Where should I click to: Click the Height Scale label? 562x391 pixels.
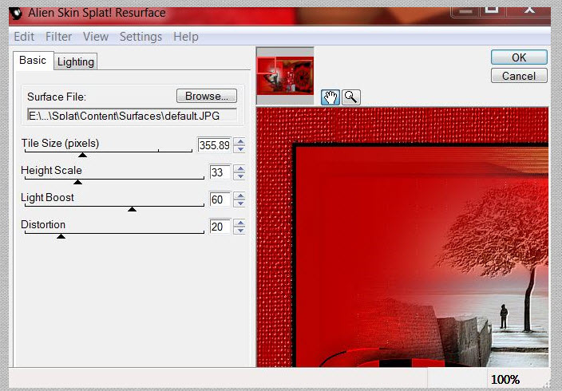[x=51, y=170]
